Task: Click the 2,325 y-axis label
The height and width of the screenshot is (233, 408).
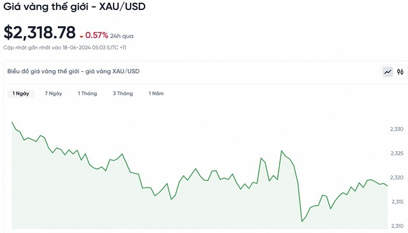Action: coord(396,153)
